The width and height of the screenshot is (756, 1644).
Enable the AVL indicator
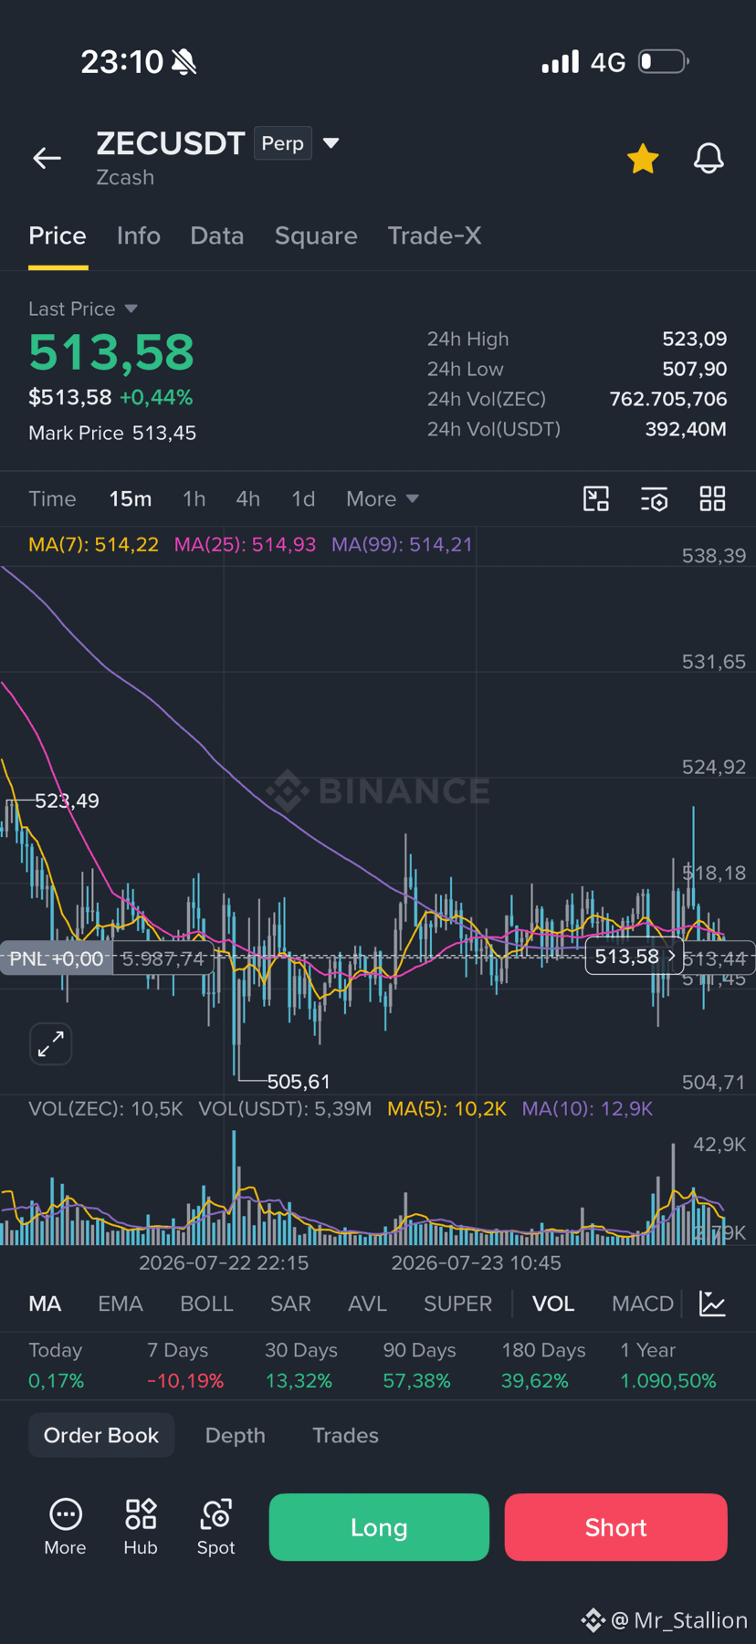click(x=367, y=1304)
